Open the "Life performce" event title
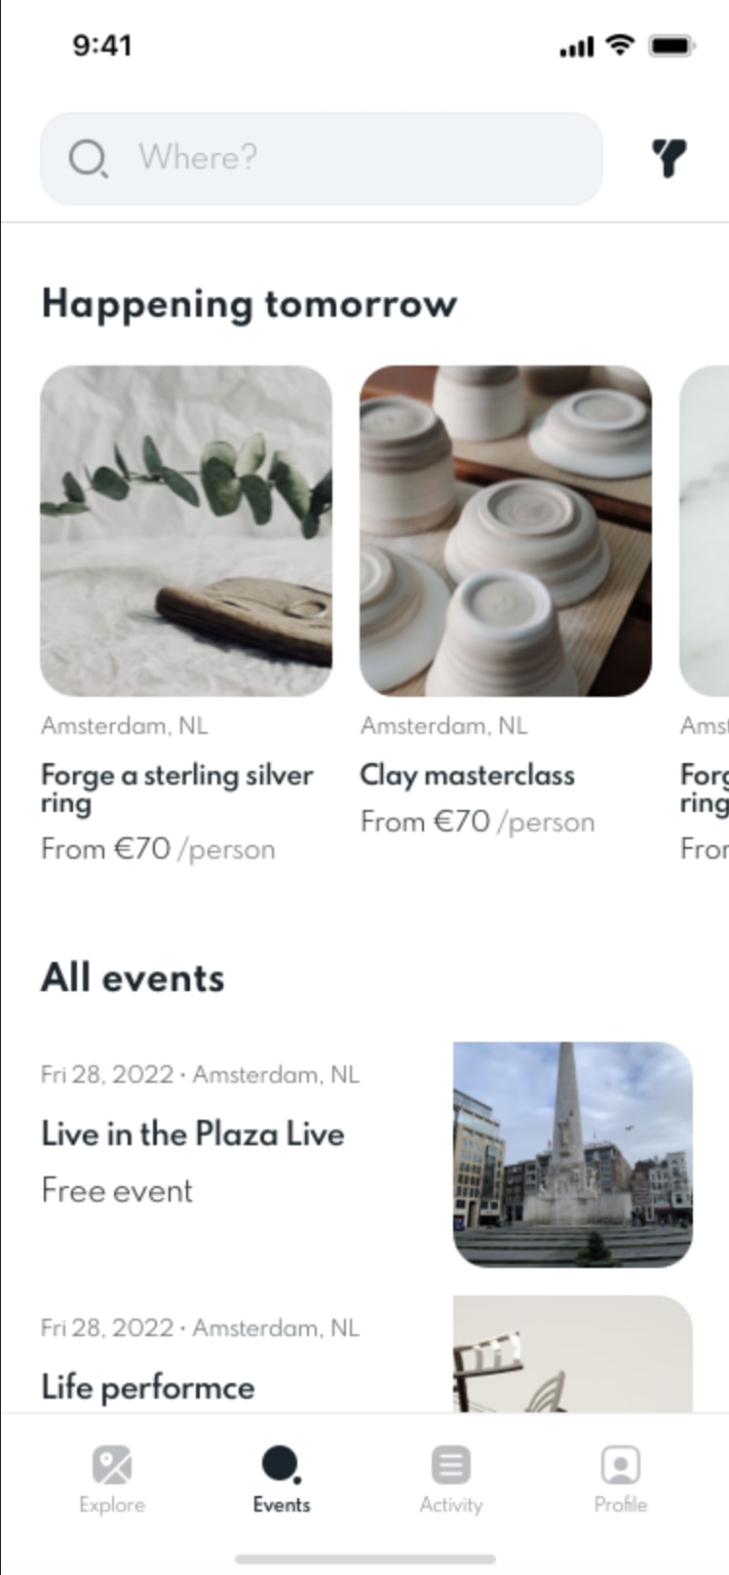Image resolution: width=729 pixels, height=1575 pixels. pos(148,1387)
